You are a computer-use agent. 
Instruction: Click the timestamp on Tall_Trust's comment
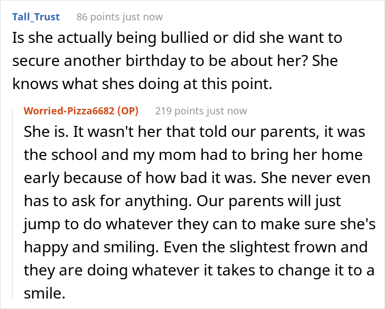pyautogui.click(x=143, y=17)
